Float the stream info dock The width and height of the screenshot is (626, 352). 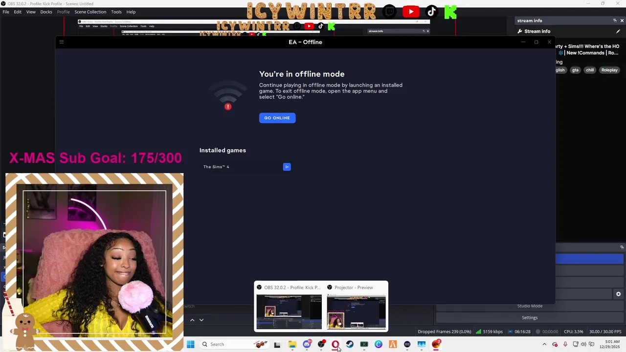[615, 21]
